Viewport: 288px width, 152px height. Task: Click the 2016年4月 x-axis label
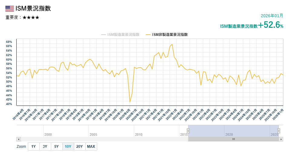click(x=18, y=114)
